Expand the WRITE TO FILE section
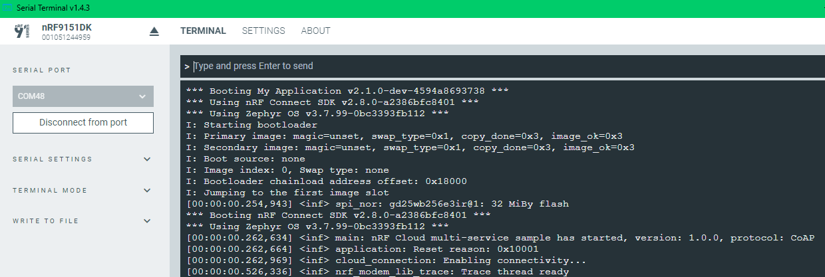Image resolution: width=825 pixels, height=277 pixels. (83, 221)
